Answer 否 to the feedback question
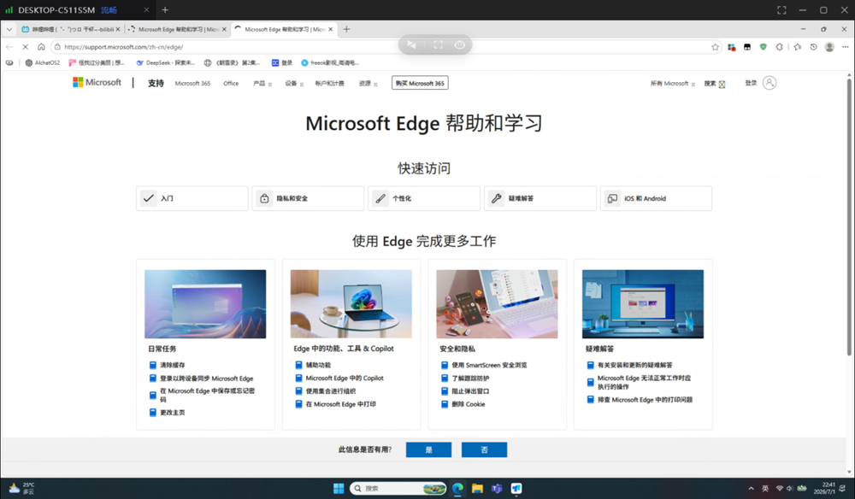The image size is (855, 499). (x=484, y=449)
